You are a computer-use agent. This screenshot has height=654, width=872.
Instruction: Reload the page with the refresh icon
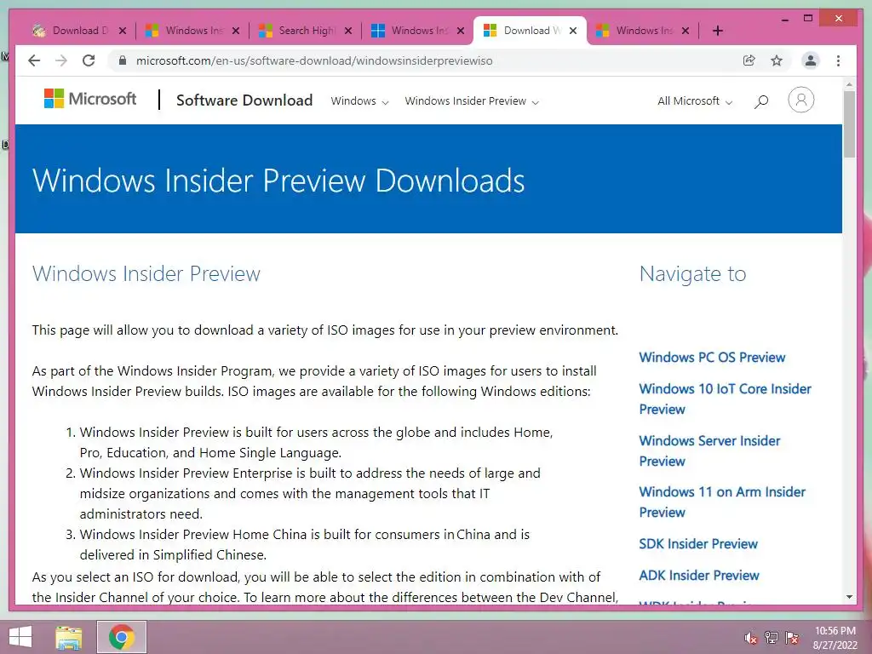pyautogui.click(x=89, y=60)
